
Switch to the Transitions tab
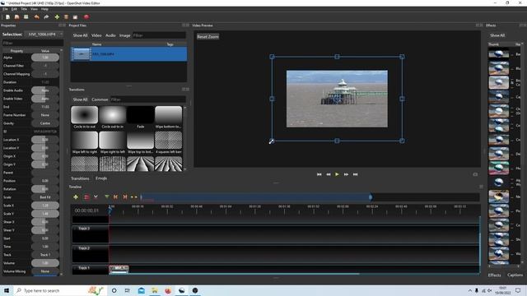[80, 178]
